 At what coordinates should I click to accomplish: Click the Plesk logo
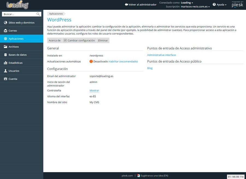tap(238, 5)
